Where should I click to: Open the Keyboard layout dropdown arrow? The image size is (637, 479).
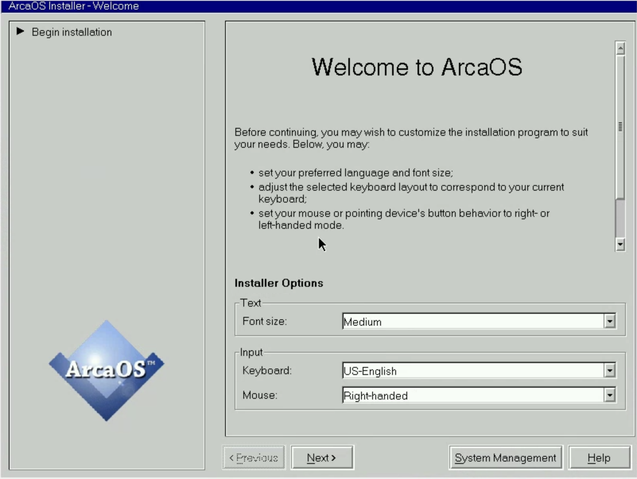coord(610,371)
